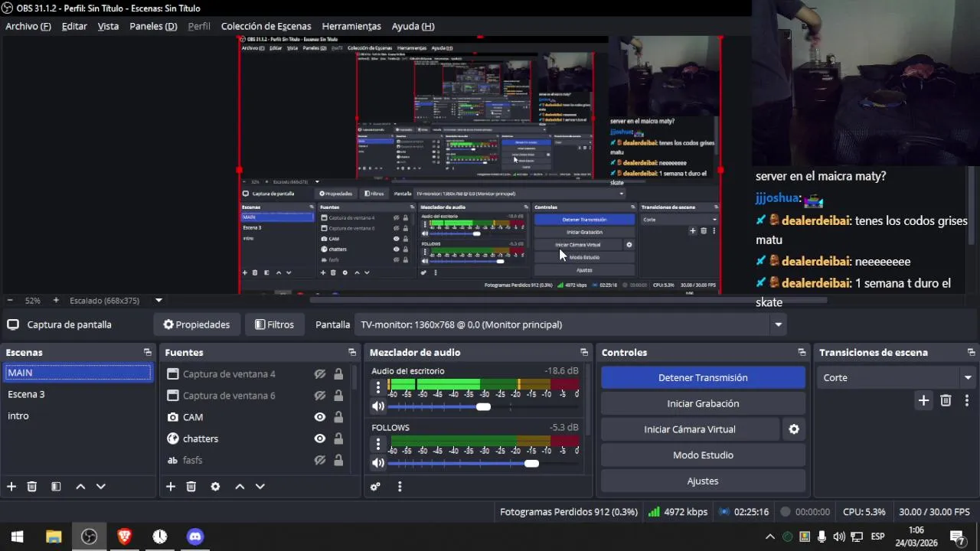
Task: Open Vista menu
Action: tap(108, 26)
